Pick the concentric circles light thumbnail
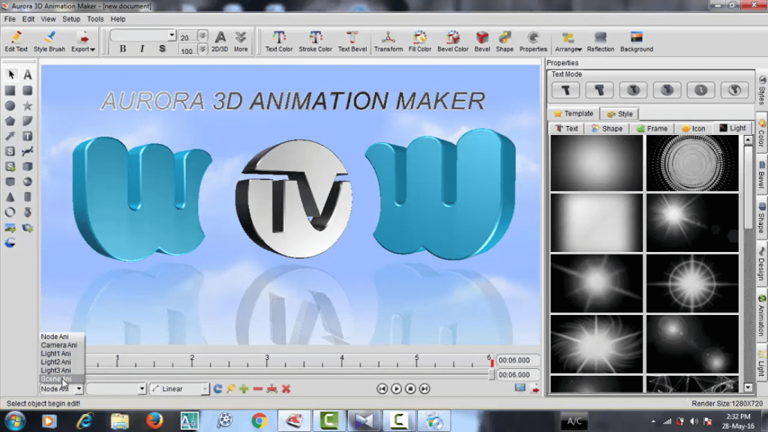The width and height of the screenshot is (768, 432). click(691, 163)
